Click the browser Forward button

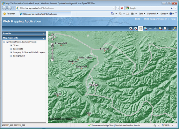tap(9, 8)
